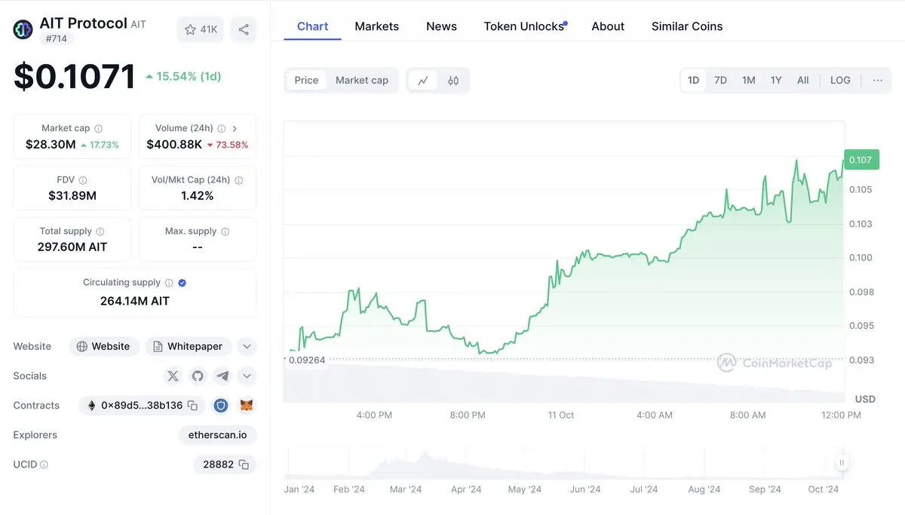The height and width of the screenshot is (515, 905).
Task: Open the About tab
Action: 608,26
